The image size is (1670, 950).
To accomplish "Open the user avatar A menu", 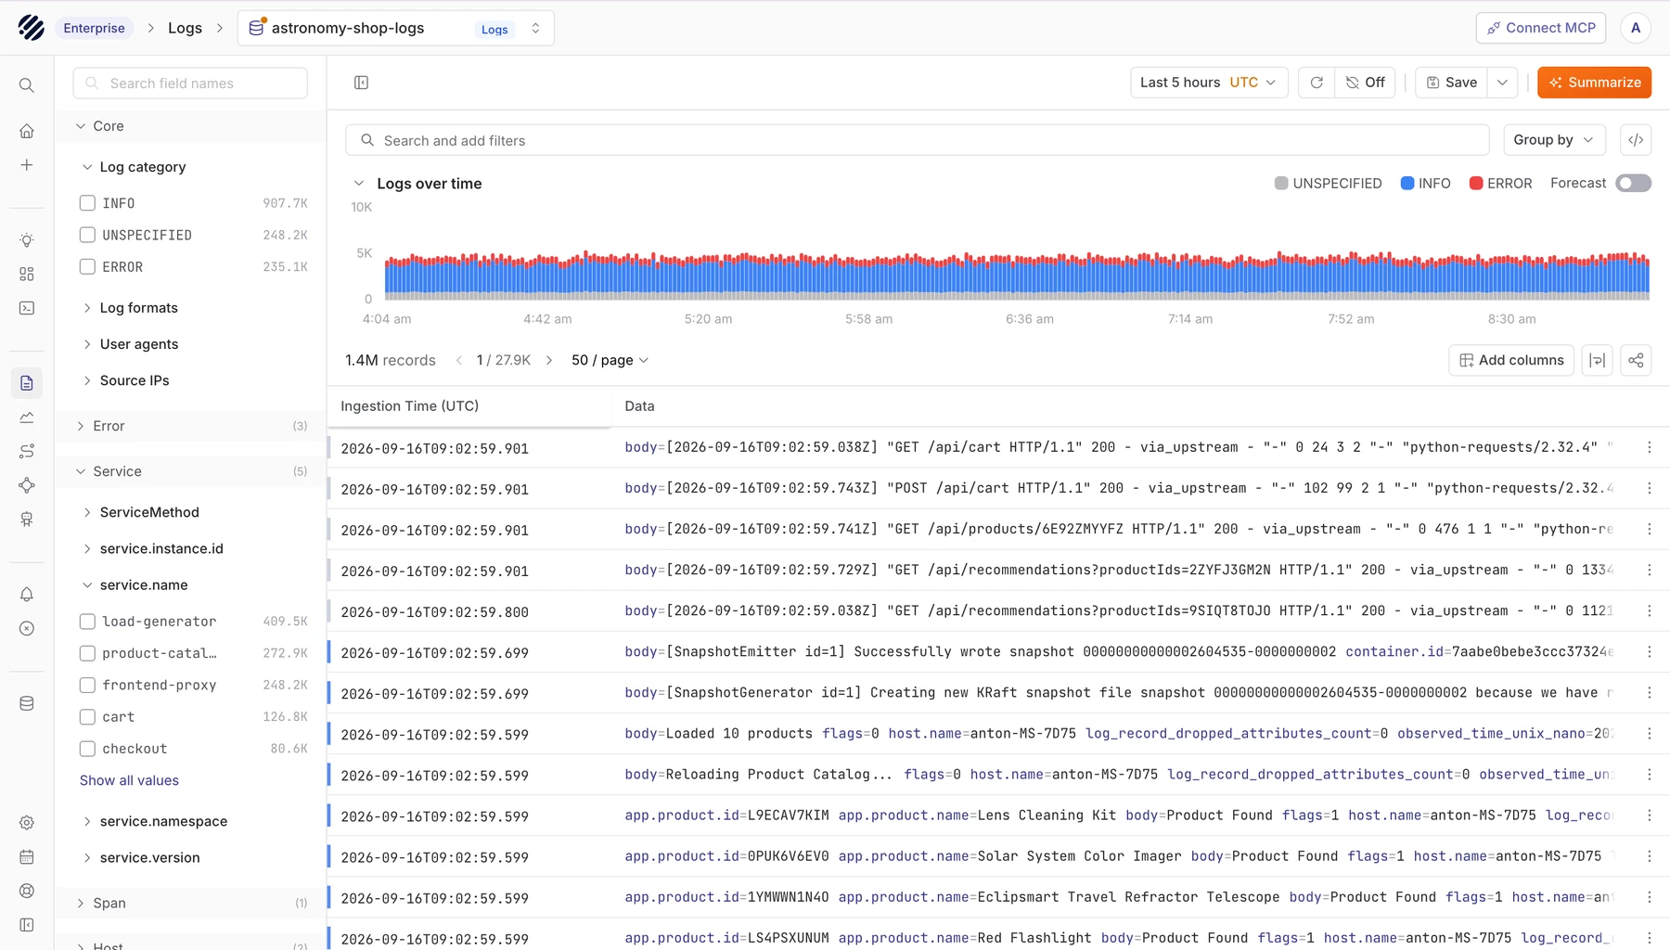I will [x=1636, y=28].
